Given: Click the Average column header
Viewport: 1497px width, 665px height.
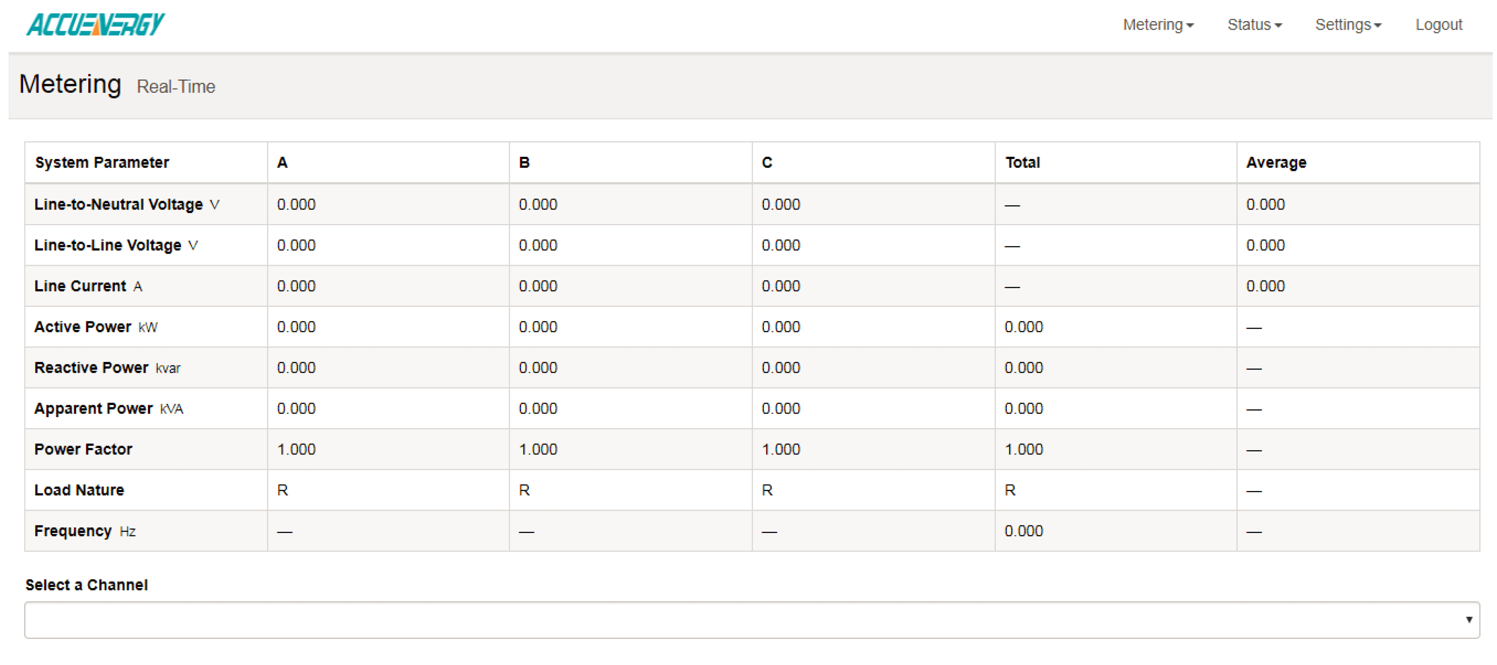Looking at the screenshot, I should click(x=1276, y=163).
